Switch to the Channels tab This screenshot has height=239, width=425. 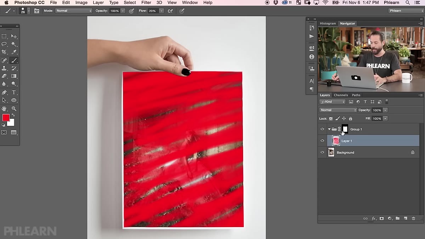coord(341,95)
